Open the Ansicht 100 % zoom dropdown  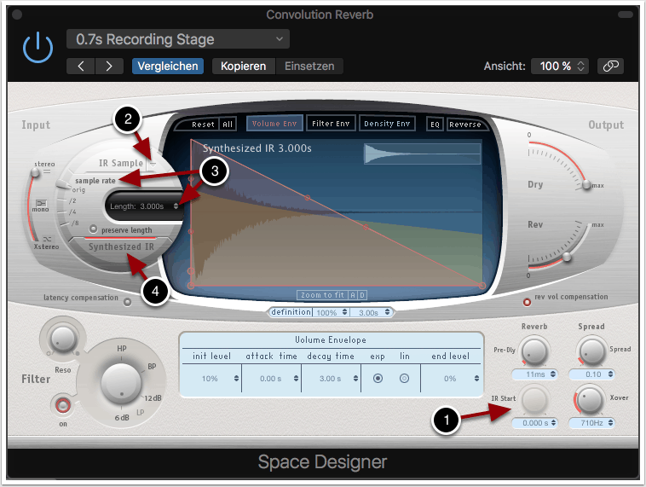[560, 66]
